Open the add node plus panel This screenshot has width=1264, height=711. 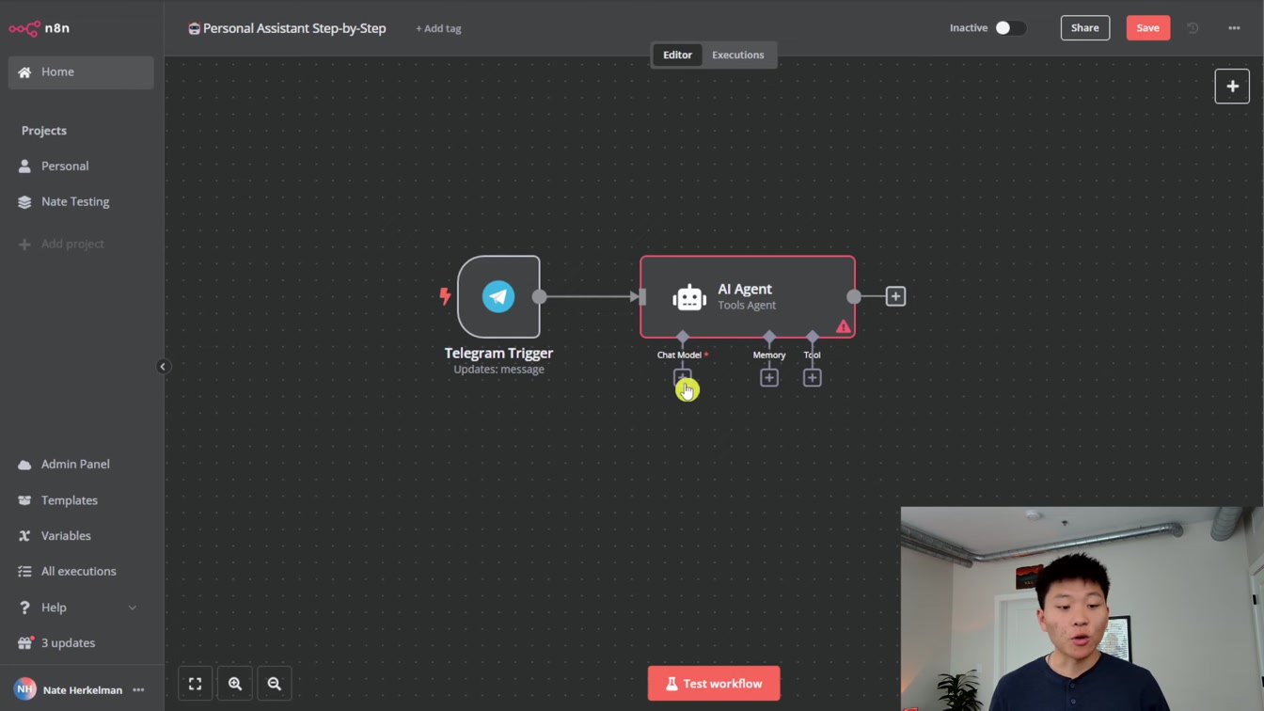point(1232,87)
